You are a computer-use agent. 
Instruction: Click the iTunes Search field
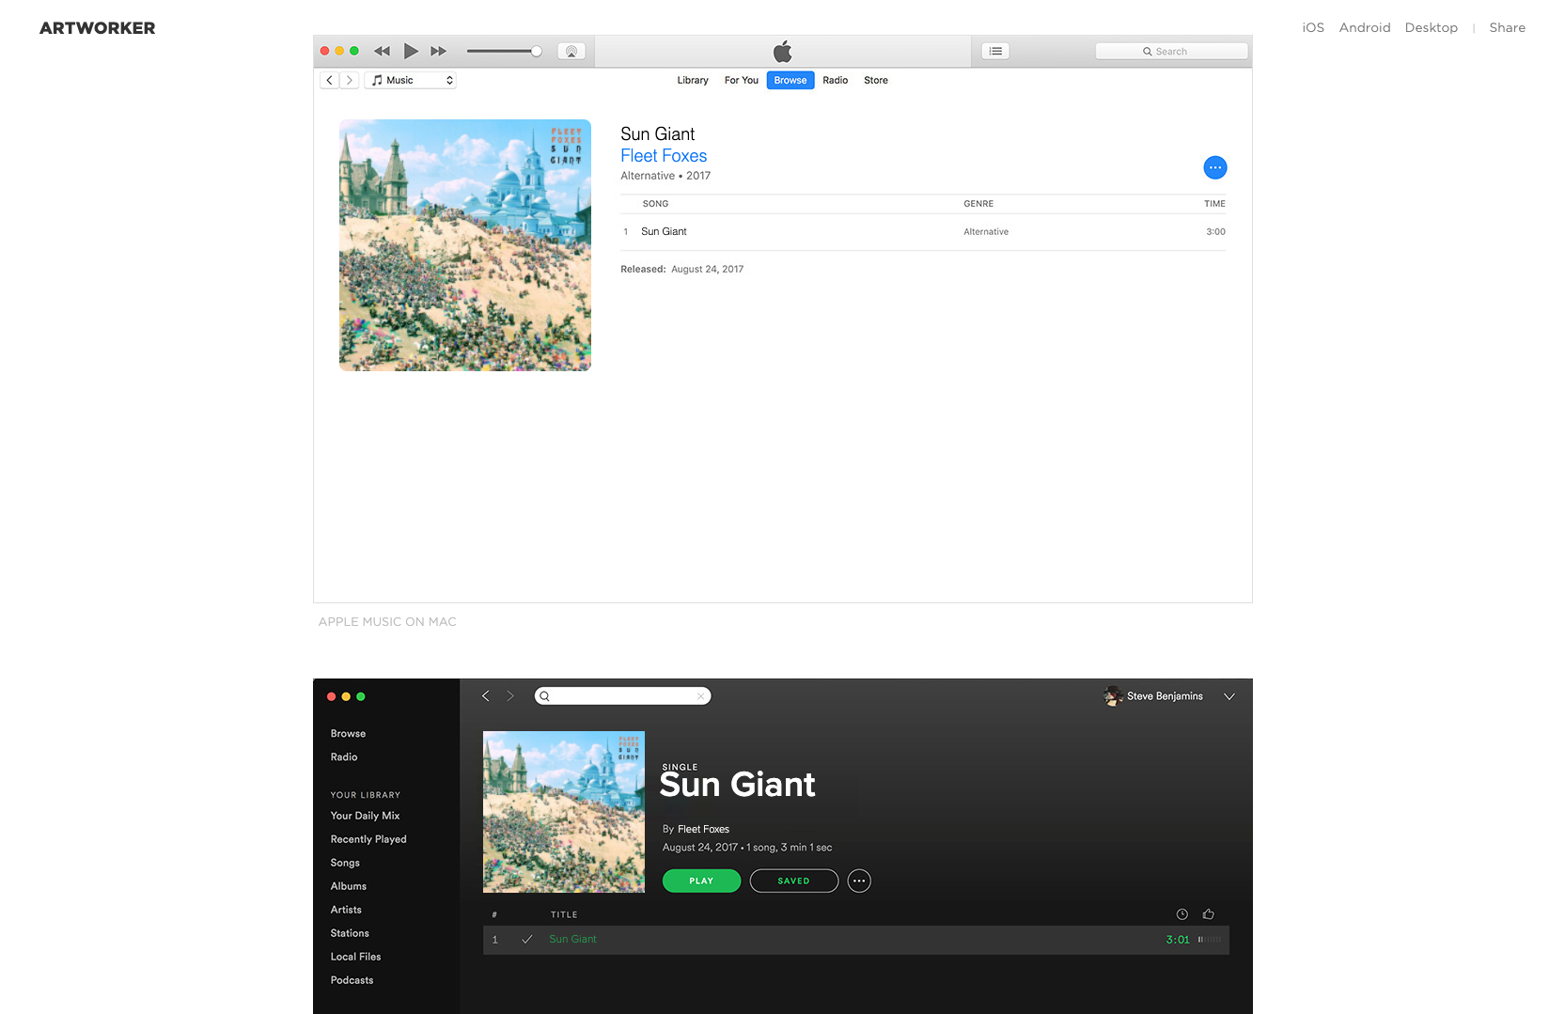[1171, 52]
